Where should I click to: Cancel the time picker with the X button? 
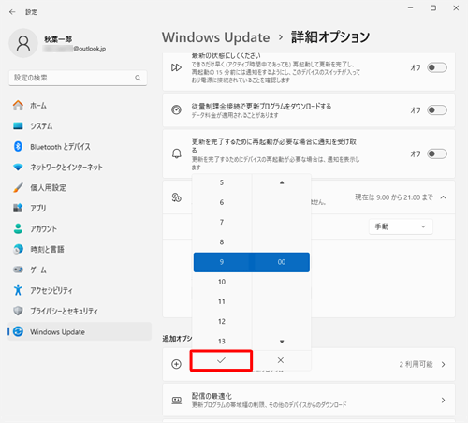click(x=281, y=360)
